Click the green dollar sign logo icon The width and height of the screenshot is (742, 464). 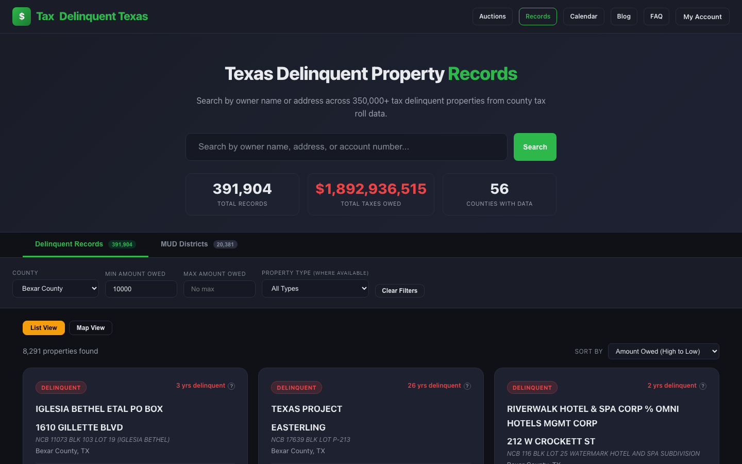tap(22, 16)
